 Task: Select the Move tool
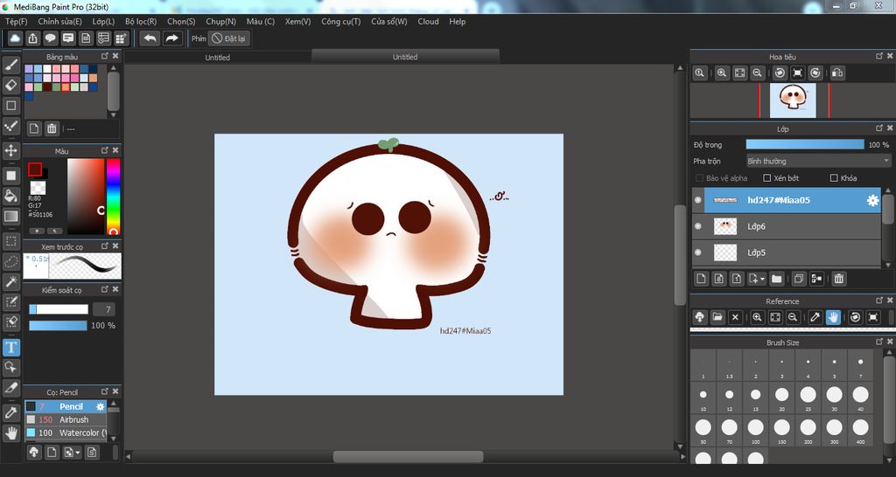click(10, 150)
